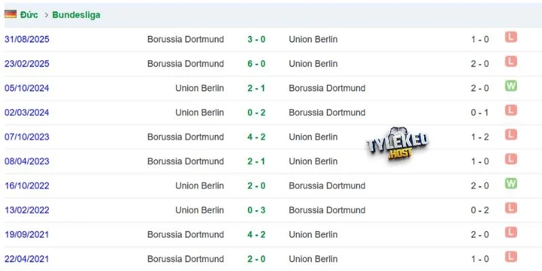Click the L result badge for 13/02/2022
The height and width of the screenshot is (271, 542).
pyautogui.click(x=511, y=208)
